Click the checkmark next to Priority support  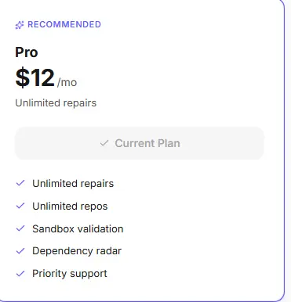tap(20, 274)
